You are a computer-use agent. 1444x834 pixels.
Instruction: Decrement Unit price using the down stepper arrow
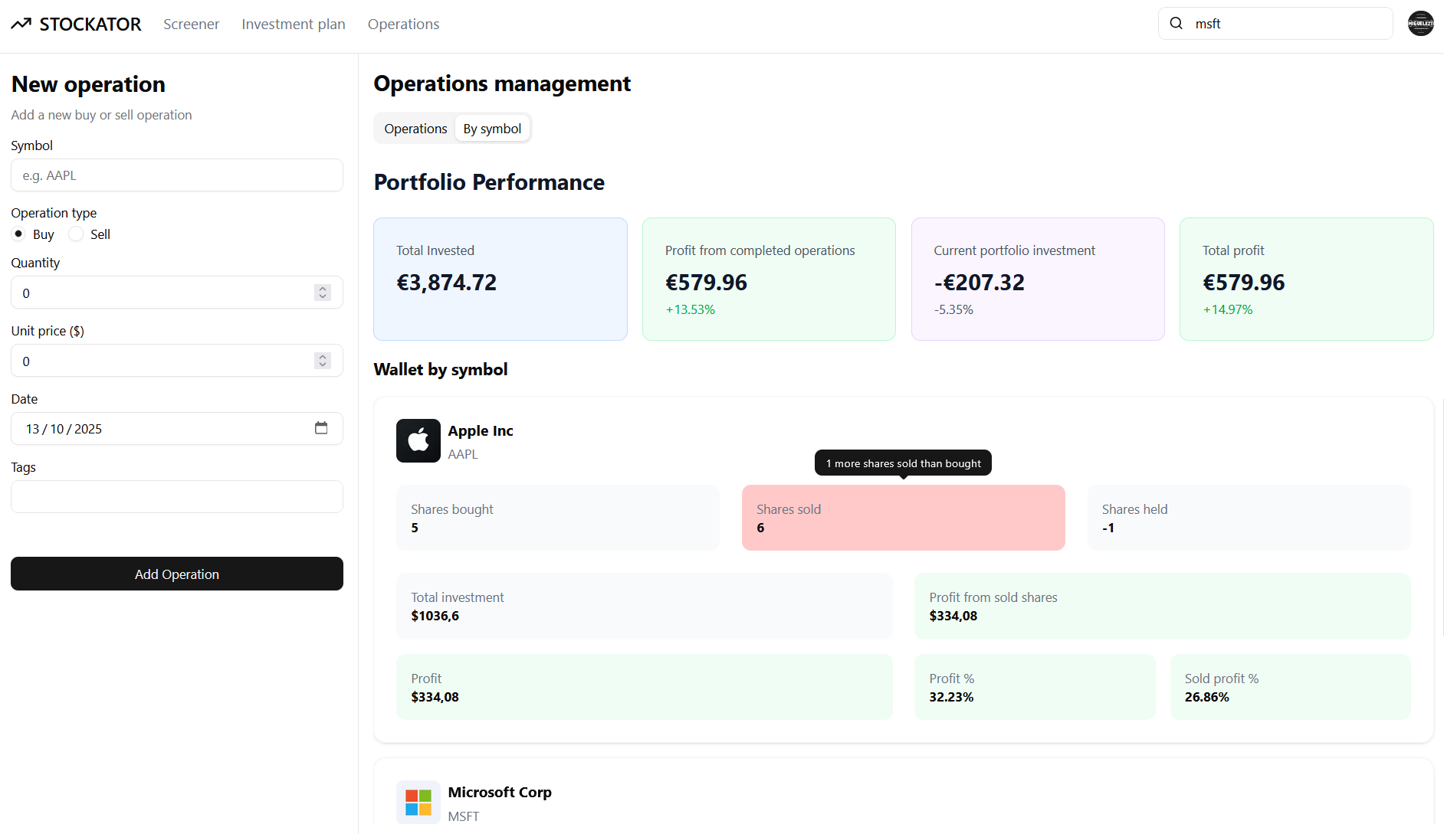[322, 365]
